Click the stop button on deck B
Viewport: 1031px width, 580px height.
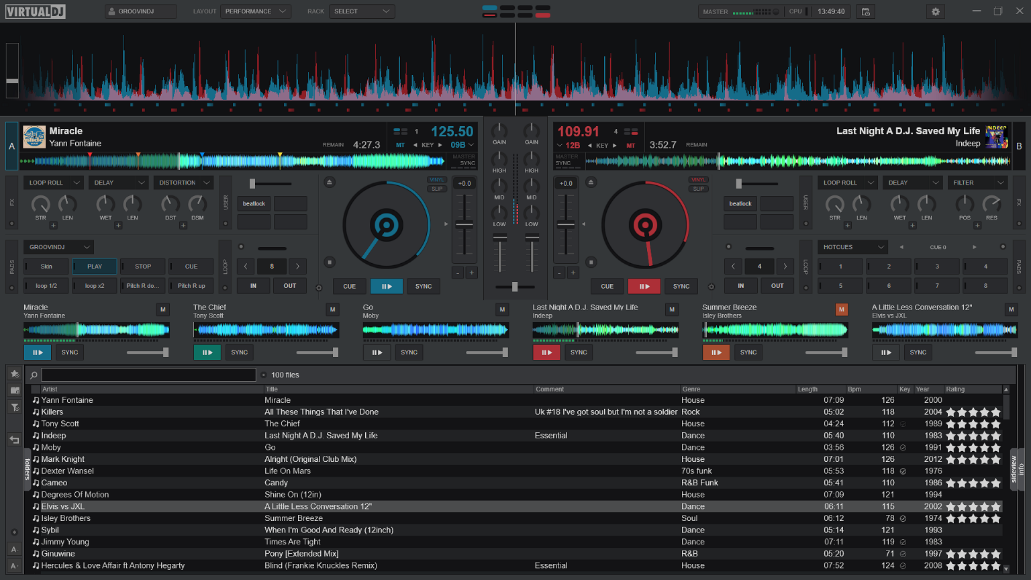591,262
